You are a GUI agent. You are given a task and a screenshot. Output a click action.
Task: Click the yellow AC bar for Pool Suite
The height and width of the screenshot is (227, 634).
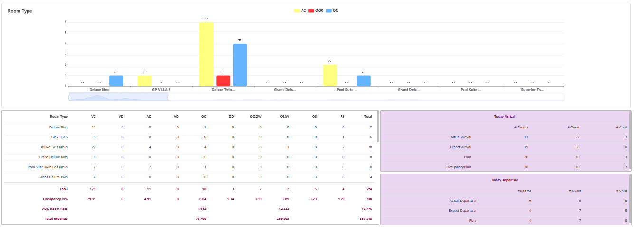330,75
